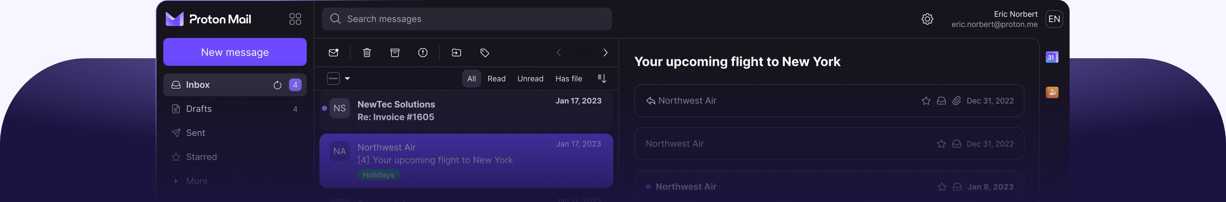
Task: Click the move to folder icon
Action: pyautogui.click(x=456, y=52)
